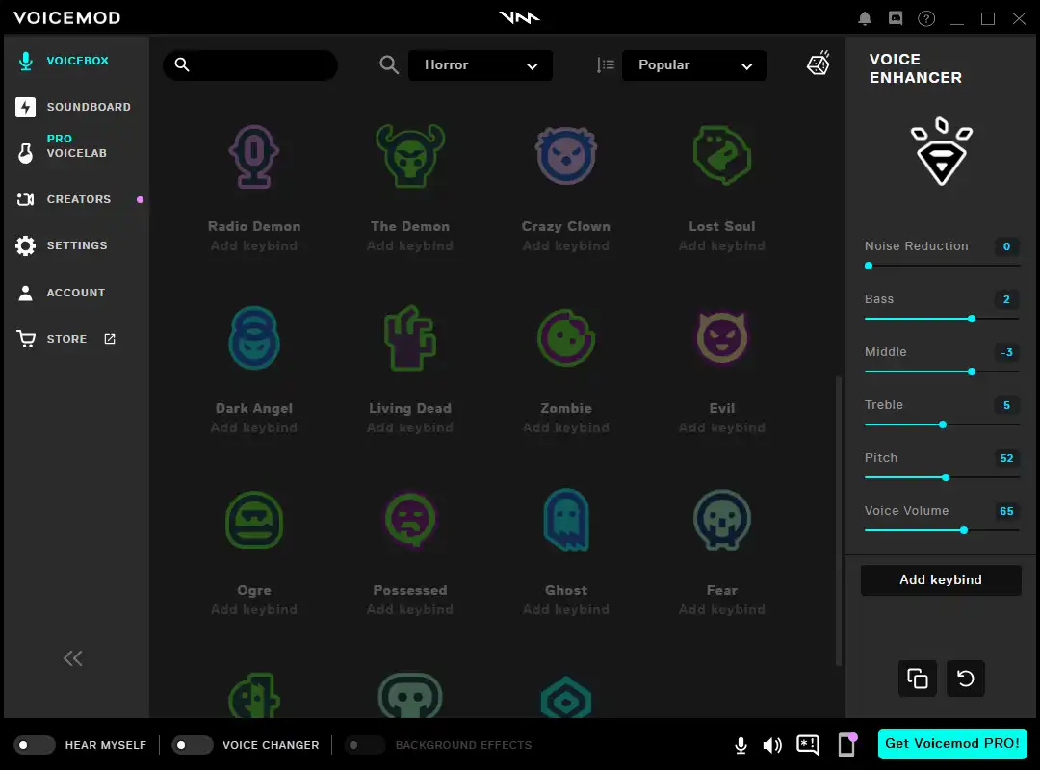
Task: Copy voice enhancer settings
Action: tap(918, 679)
